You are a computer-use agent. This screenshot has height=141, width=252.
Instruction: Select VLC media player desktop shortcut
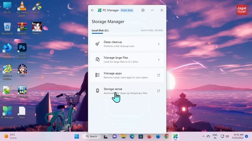click(22, 9)
